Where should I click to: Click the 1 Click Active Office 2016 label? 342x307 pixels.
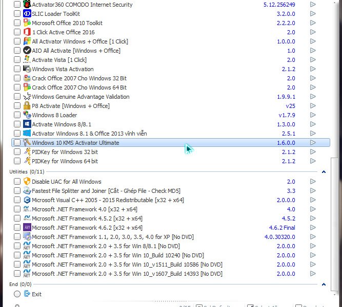coord(64,32)
